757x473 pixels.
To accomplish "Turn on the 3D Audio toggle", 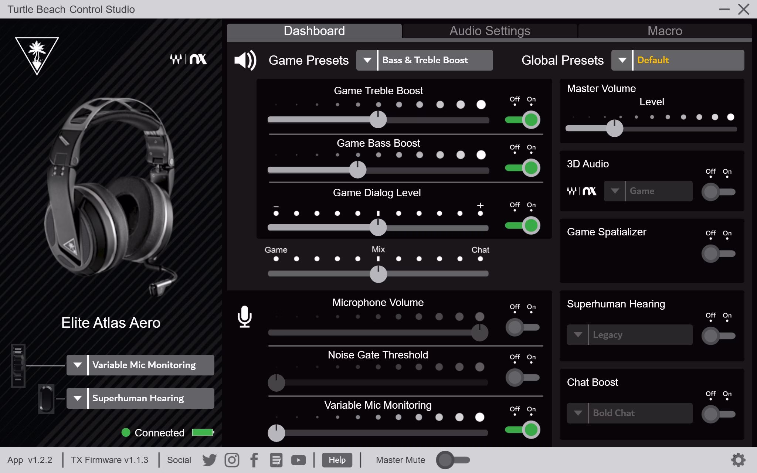I will [719, 192].
